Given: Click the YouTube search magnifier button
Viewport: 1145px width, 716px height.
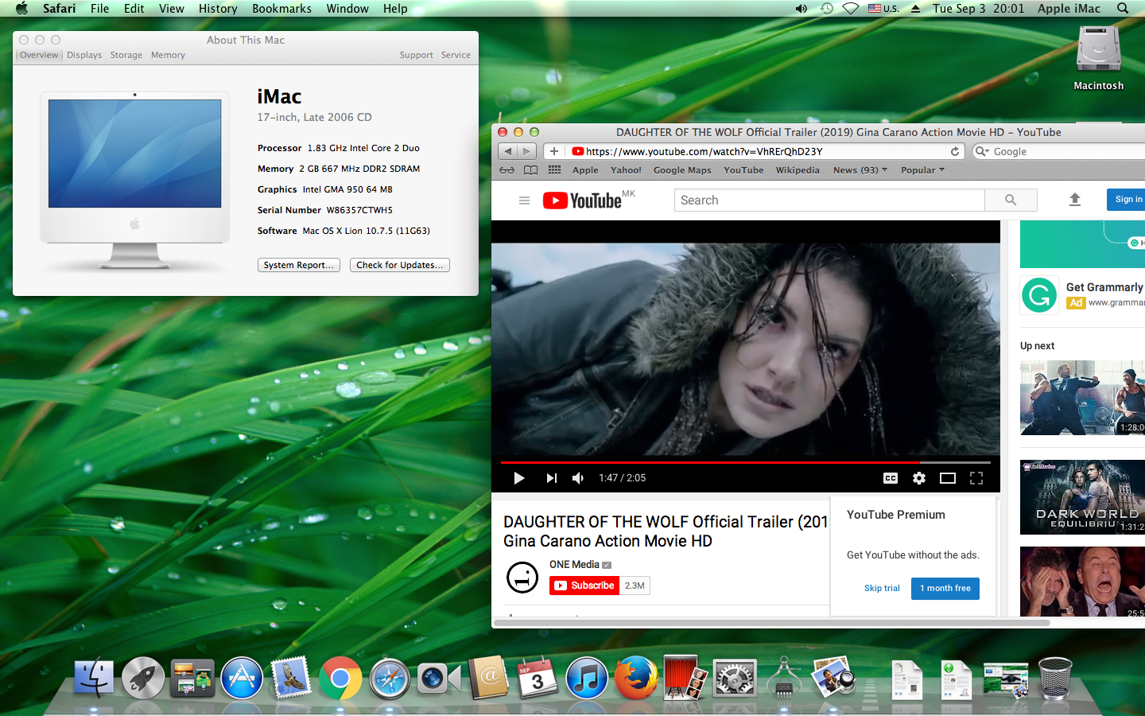Looking at the screenshot, I should pos(1011,200).
